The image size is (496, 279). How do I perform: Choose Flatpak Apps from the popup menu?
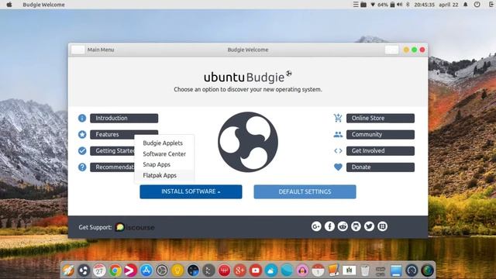click(164, 175)
